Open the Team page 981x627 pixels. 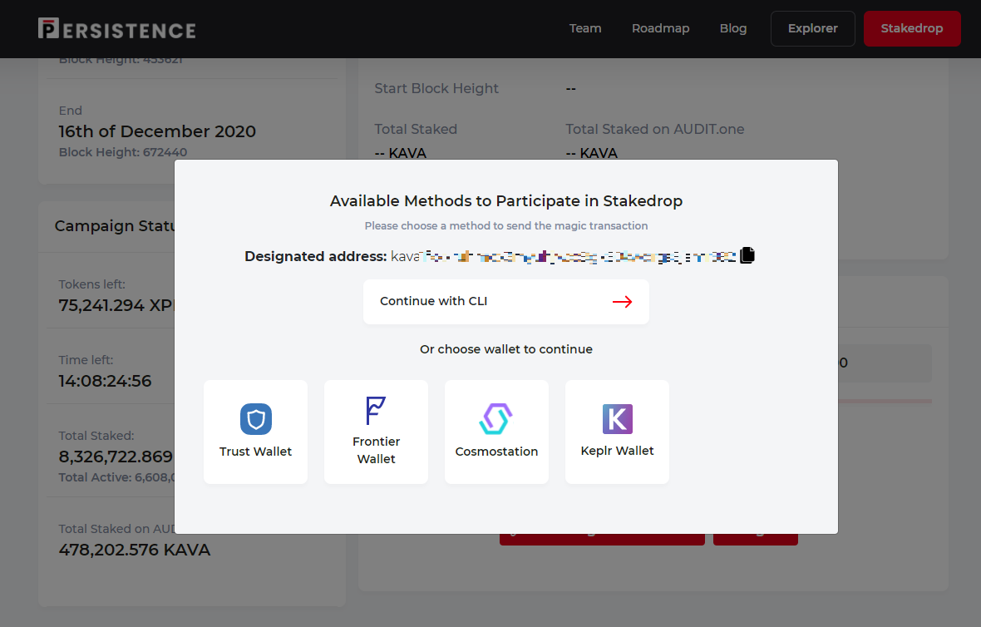585,28
